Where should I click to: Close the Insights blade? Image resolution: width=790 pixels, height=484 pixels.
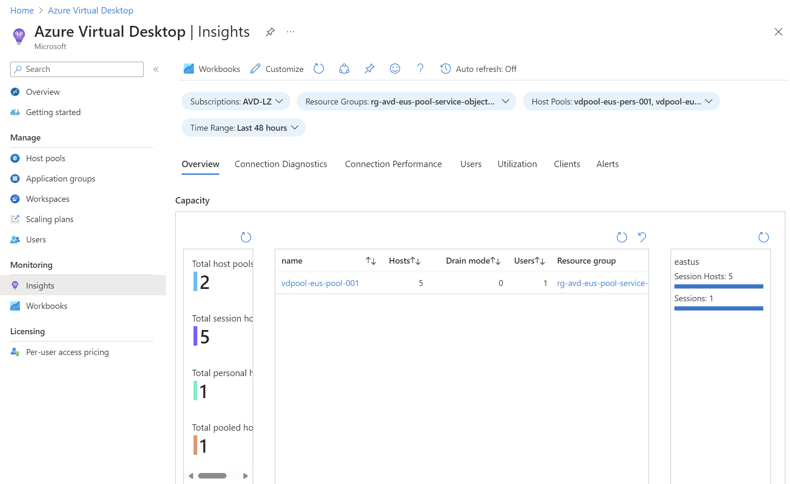coord(778,32)
